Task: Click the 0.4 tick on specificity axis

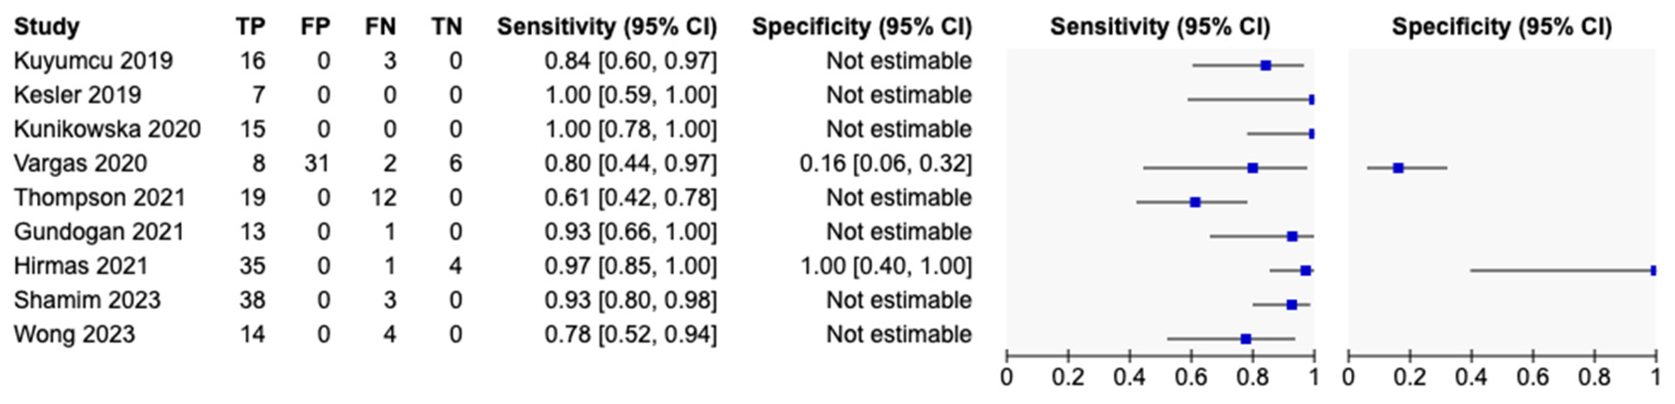Action: click(x=1471, y=377)
